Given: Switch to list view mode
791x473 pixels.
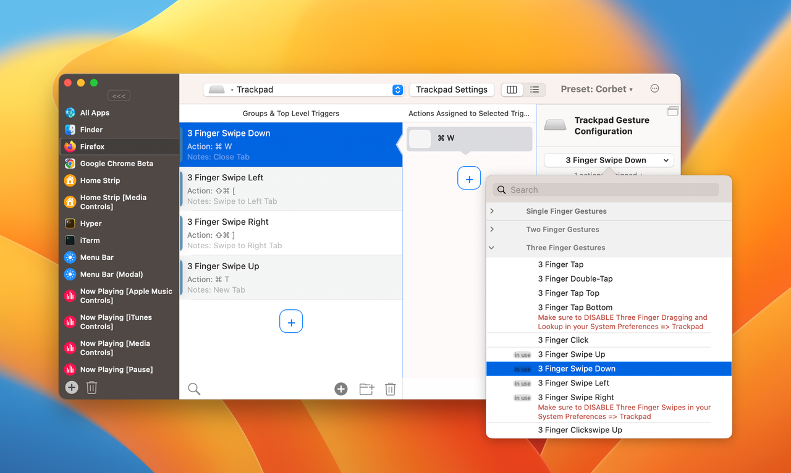Looking at the screenshot, I should click(x=535, y=90).
